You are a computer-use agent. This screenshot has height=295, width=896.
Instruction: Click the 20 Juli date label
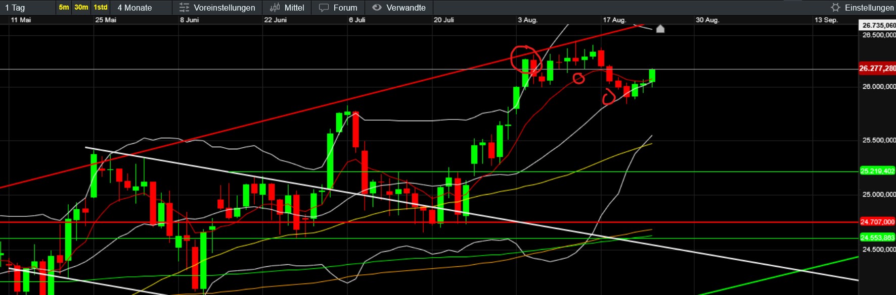point(444,20)
